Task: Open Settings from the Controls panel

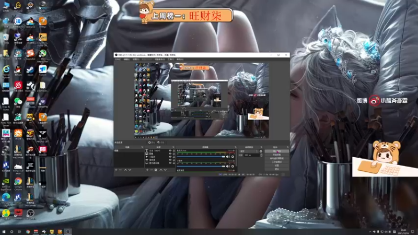Action: pos(277,166)
